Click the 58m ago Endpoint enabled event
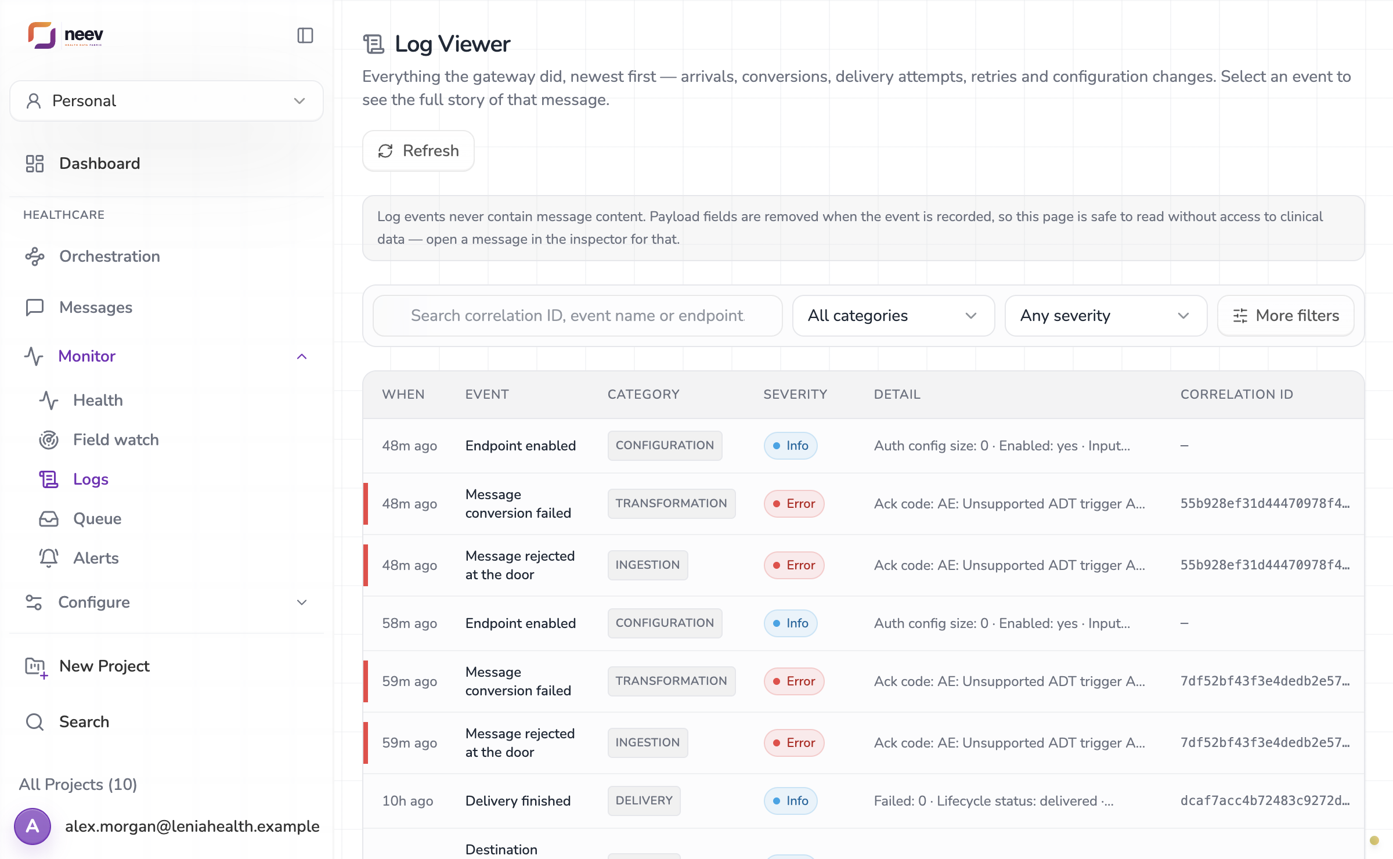Screen dimensions: 1393x859 520,623
